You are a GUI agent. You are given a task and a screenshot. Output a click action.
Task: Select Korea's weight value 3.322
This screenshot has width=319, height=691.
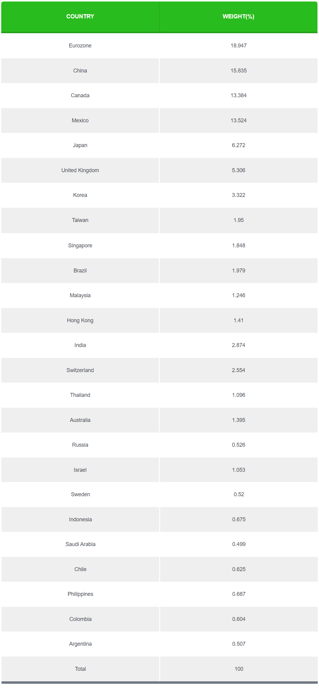pyautogui.click(x=238, y=195)
